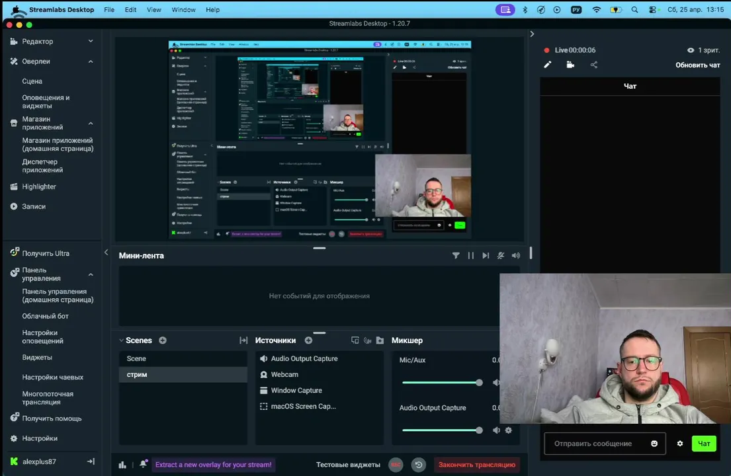Share the stream via share icon
Image resolution: width=731 pixels, height=476 pixels.
pyautogui.click(x=593, y=65)
